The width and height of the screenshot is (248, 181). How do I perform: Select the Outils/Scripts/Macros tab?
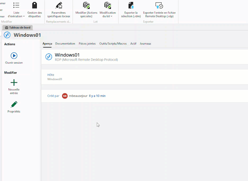pos(113,44)
